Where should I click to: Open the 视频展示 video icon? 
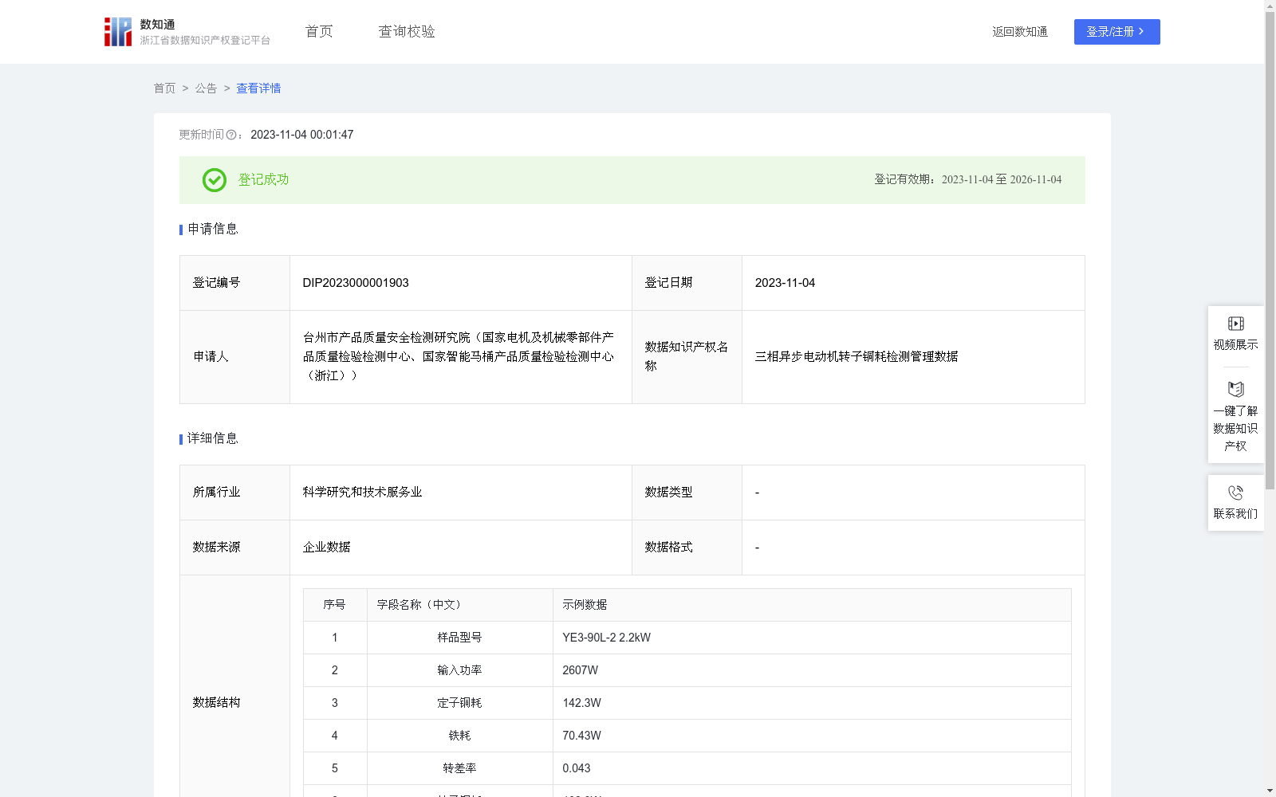(x=1235, y=324)
